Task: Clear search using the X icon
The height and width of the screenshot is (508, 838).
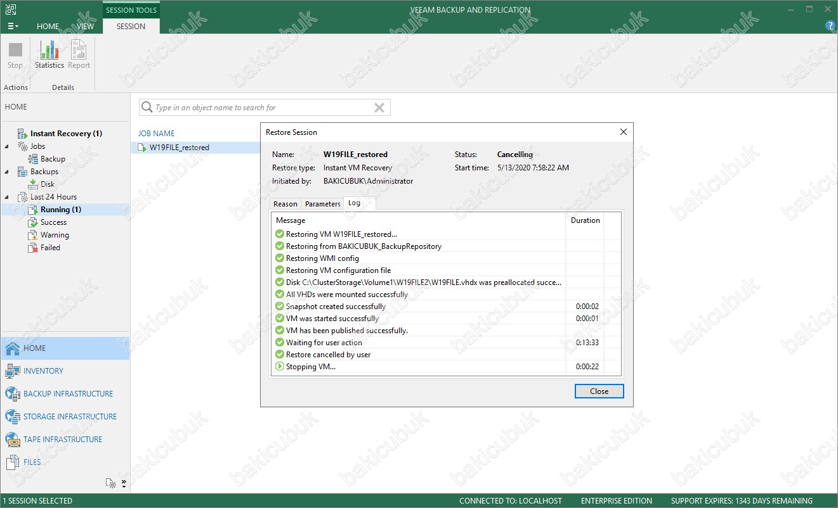Action: (379, 108)
